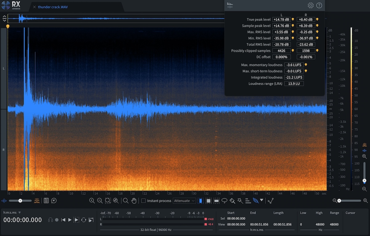Image resolution: width=370 pixels, height=236 pixels.
Task: Select the L channel label
Action: pos(4,68)
